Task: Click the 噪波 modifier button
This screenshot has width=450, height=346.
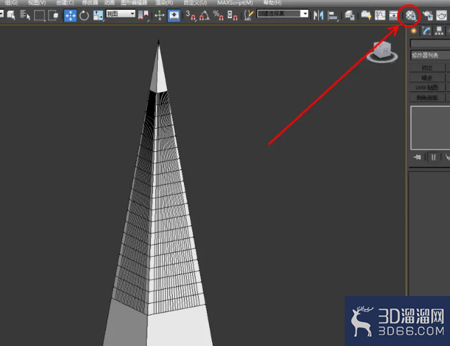Action: coord(427,78)
